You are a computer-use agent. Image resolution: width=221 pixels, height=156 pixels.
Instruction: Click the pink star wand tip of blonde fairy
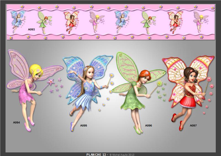[x=51, y=81]
